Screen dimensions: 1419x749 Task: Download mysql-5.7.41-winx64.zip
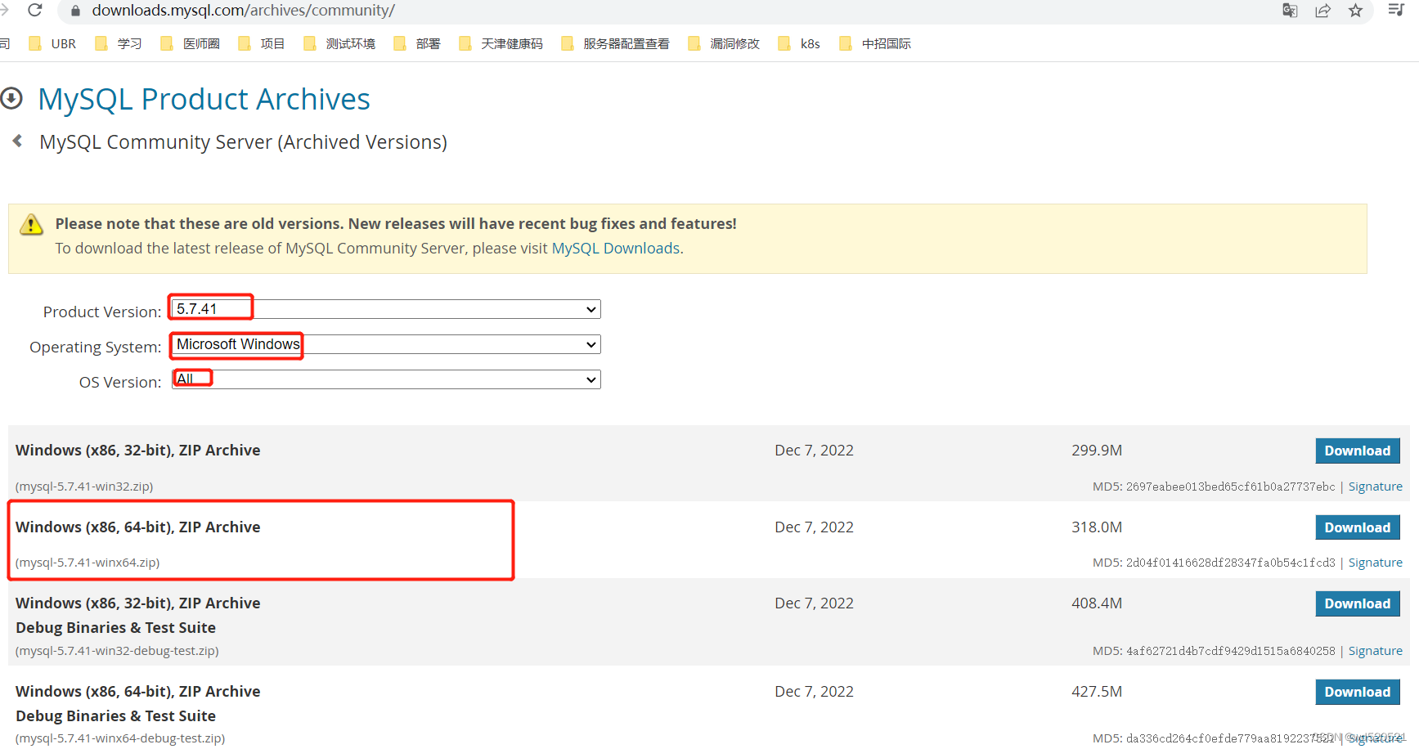(x=1358, y=527)
